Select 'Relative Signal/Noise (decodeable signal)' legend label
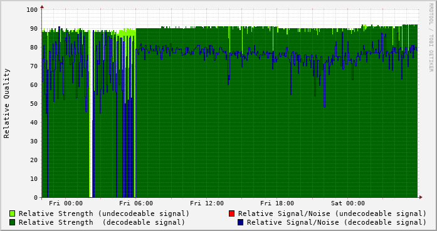437x231 pixels. click(x=337, y=223)
